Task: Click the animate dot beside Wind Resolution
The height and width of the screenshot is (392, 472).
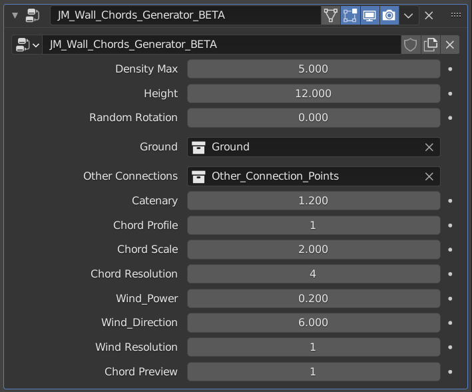Action: click(x=450, y=347)
